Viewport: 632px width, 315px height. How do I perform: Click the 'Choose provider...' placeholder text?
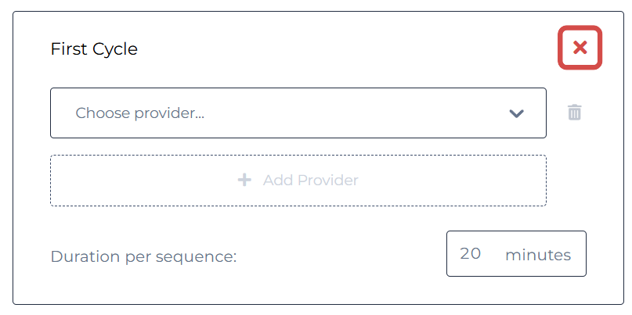coord(140,113)
